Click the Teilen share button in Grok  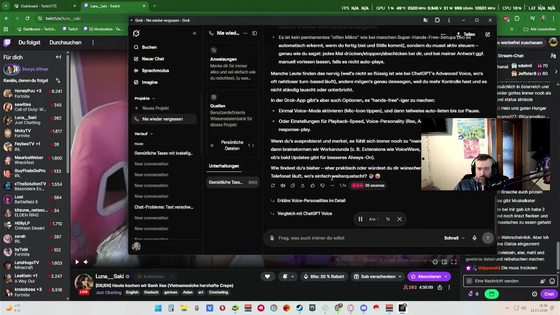tap(465, 34)
